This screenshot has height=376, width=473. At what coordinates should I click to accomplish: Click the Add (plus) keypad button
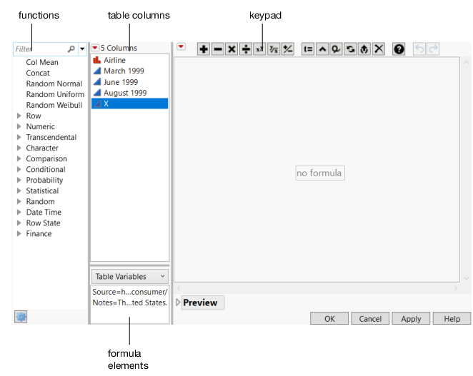204,49
